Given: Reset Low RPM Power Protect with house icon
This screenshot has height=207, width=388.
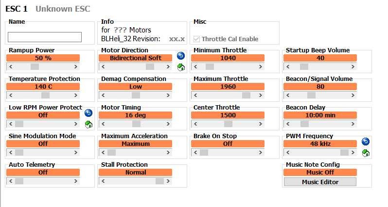Looking at the screenshot, I should [88, 125].
